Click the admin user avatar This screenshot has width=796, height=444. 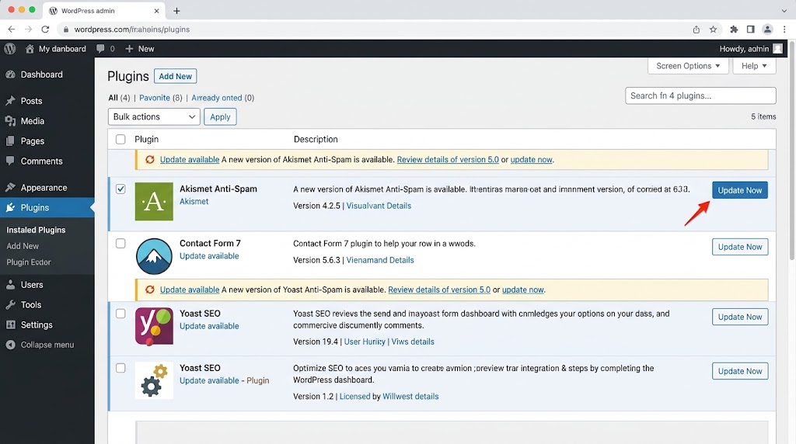[x=777, y=49]
